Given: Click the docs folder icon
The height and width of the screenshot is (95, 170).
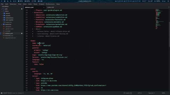Looking at the screenshot, I should (4, 11).
